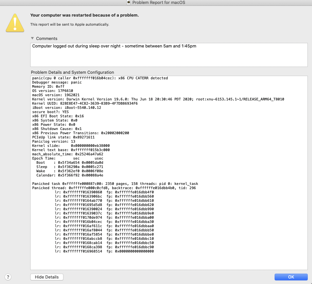The width and height of the screenshot is (312, 284).
Task: Click the 'Computer logged out during sleep' comment text
Action: [114, 46]
